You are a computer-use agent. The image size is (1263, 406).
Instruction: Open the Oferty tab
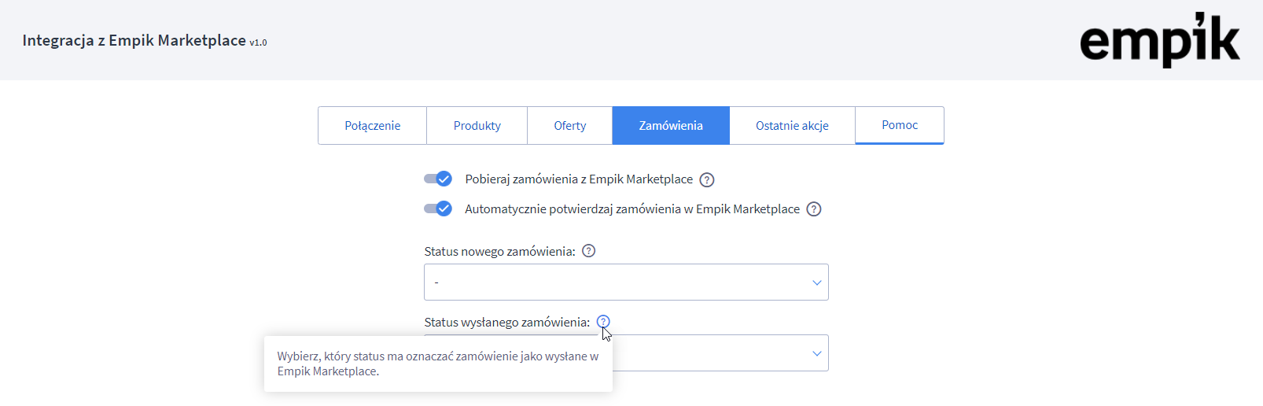point(570,125)
